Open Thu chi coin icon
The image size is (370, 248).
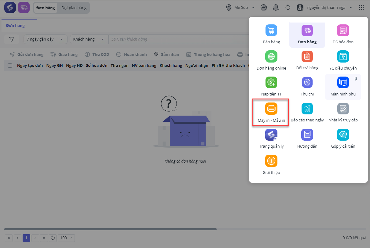click(x=307, y=82)
